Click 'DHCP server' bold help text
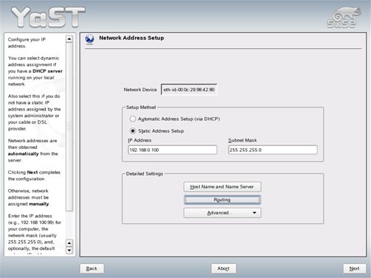This screenshot has height=278, width=371. (47, 71)
